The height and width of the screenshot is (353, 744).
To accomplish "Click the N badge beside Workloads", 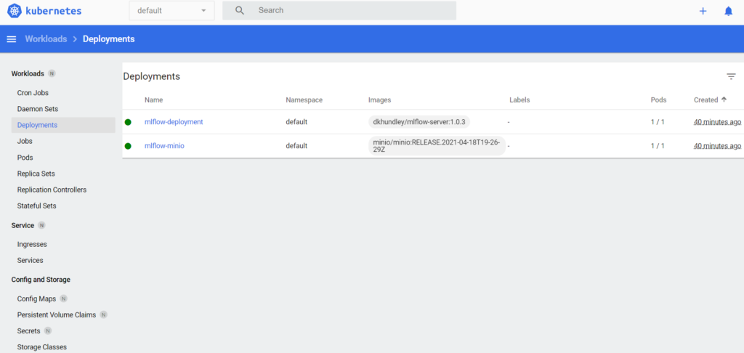I will 52,73.
